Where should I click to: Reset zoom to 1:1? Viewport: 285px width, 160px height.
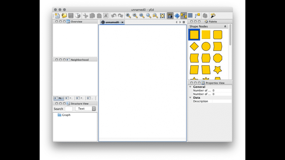click(142, 16)
